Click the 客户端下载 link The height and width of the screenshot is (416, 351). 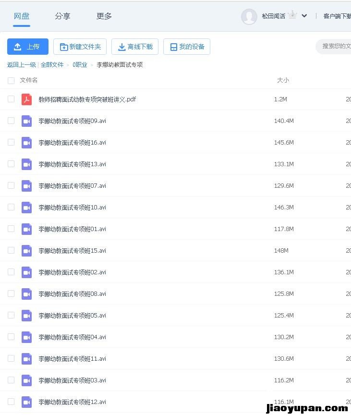(x=337, y=16)
